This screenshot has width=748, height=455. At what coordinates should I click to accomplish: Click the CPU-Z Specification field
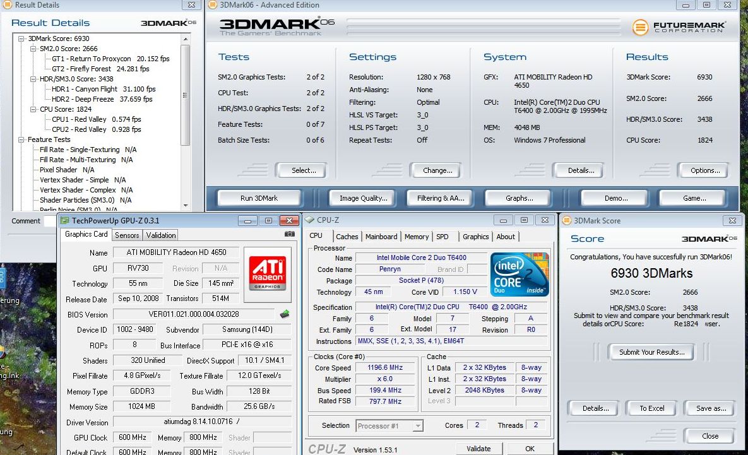click(451, 307)
